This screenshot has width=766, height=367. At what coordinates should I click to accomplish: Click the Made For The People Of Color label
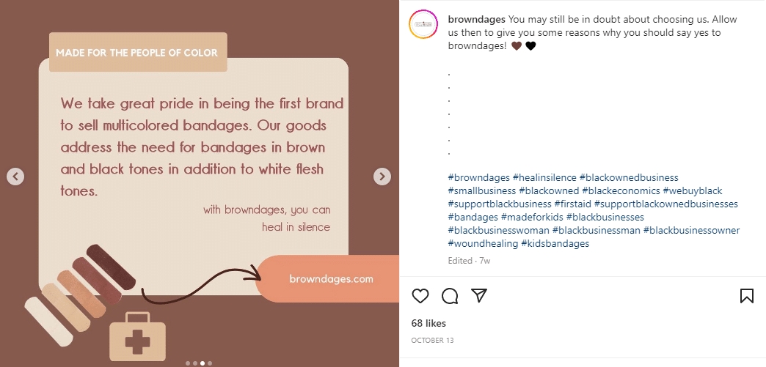(x=137, y=53)
